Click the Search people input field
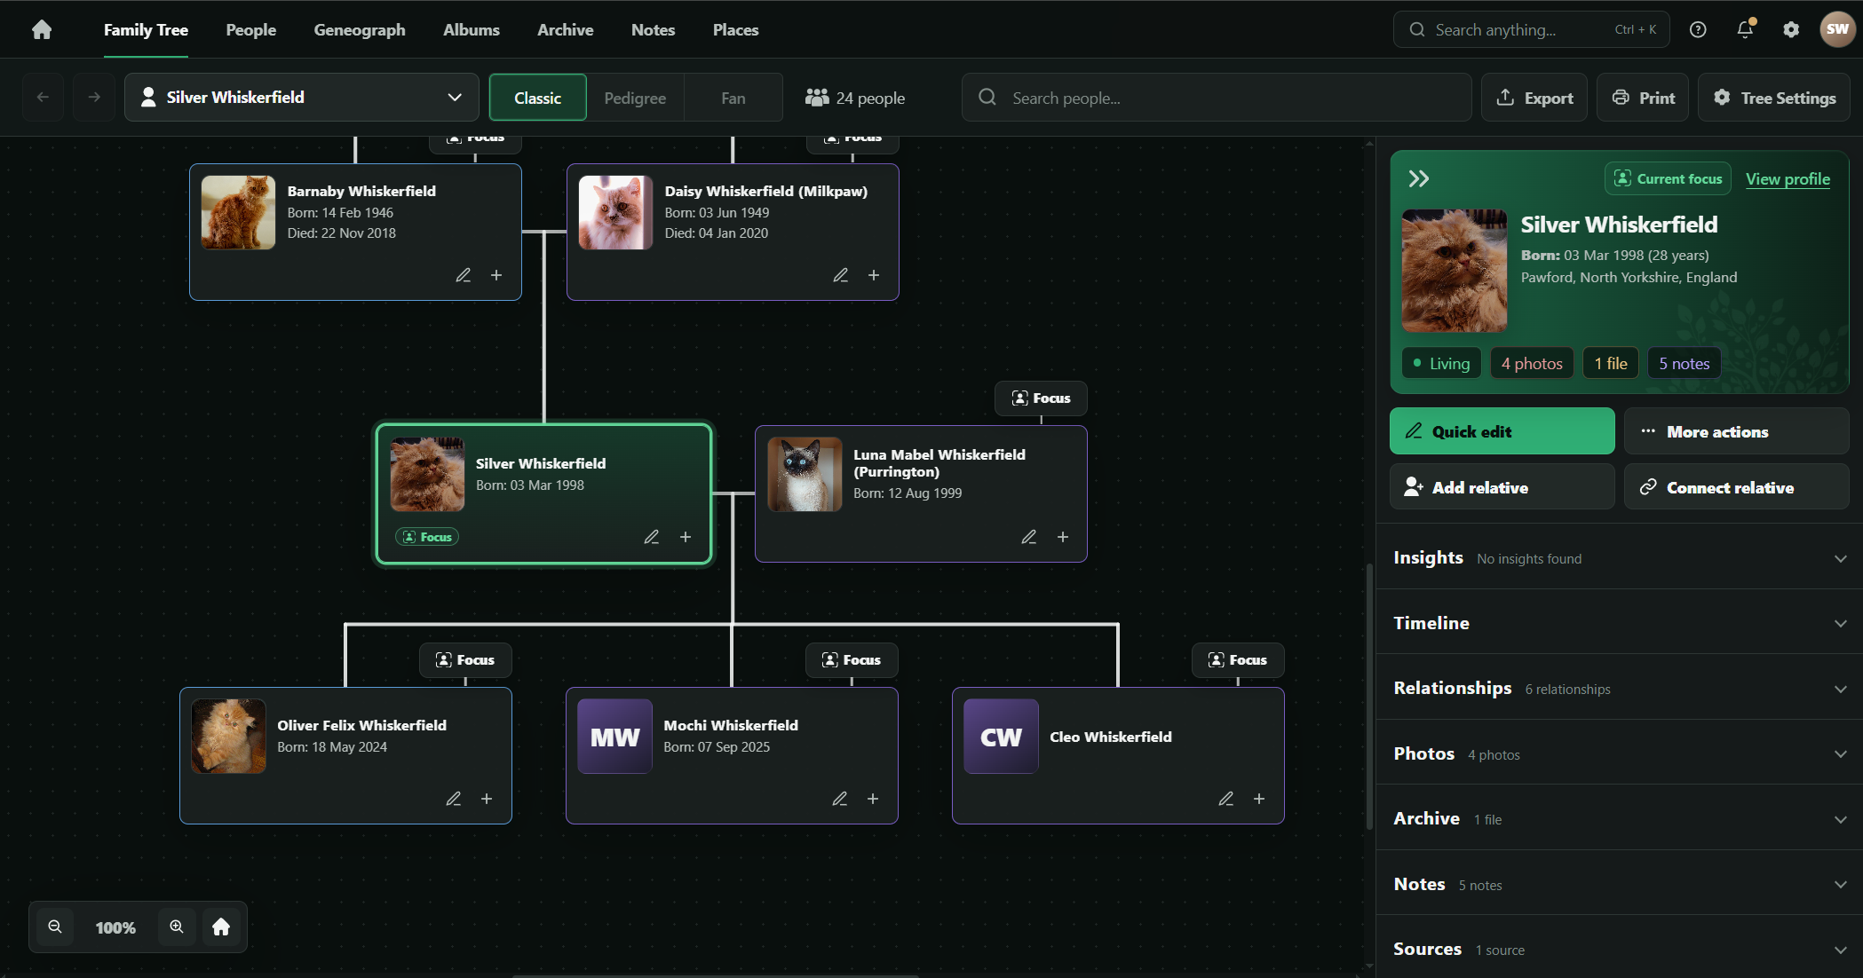 (1217, 98)
